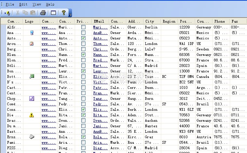
Task: Select the city cell 'Berlin'
Action: click(x=152, y=27)
